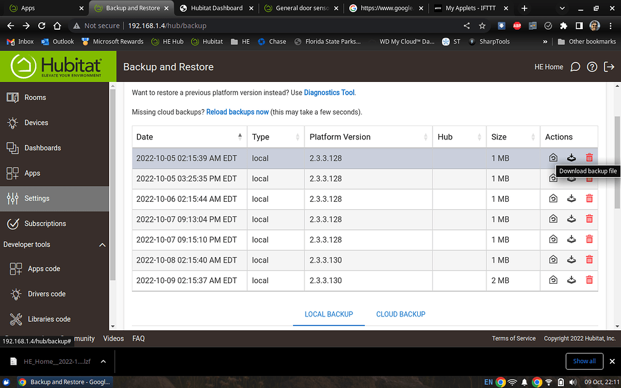
Task: Collapse the Developer tools section
Action: click(x=102, y=245)
